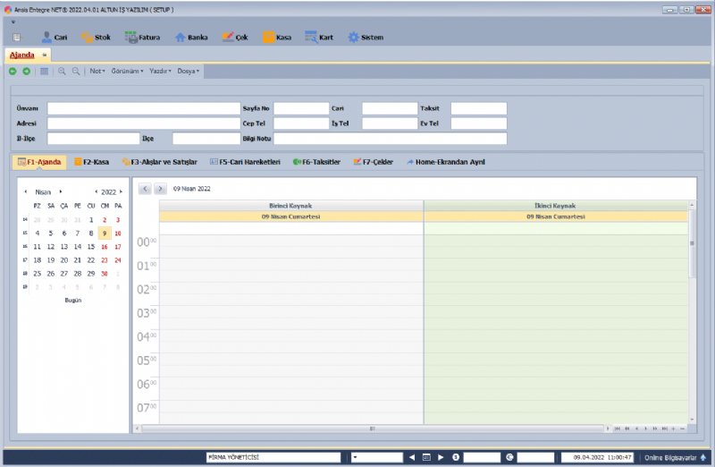
Task: Click the green forward arrow icon
Action: (27, 72)
